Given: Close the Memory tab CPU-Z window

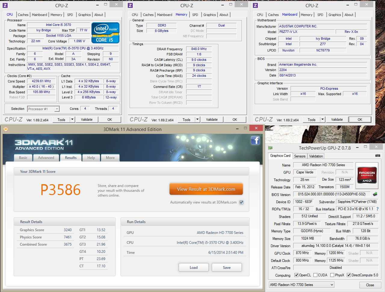Looking at the screenshot, I should (242, 5).
